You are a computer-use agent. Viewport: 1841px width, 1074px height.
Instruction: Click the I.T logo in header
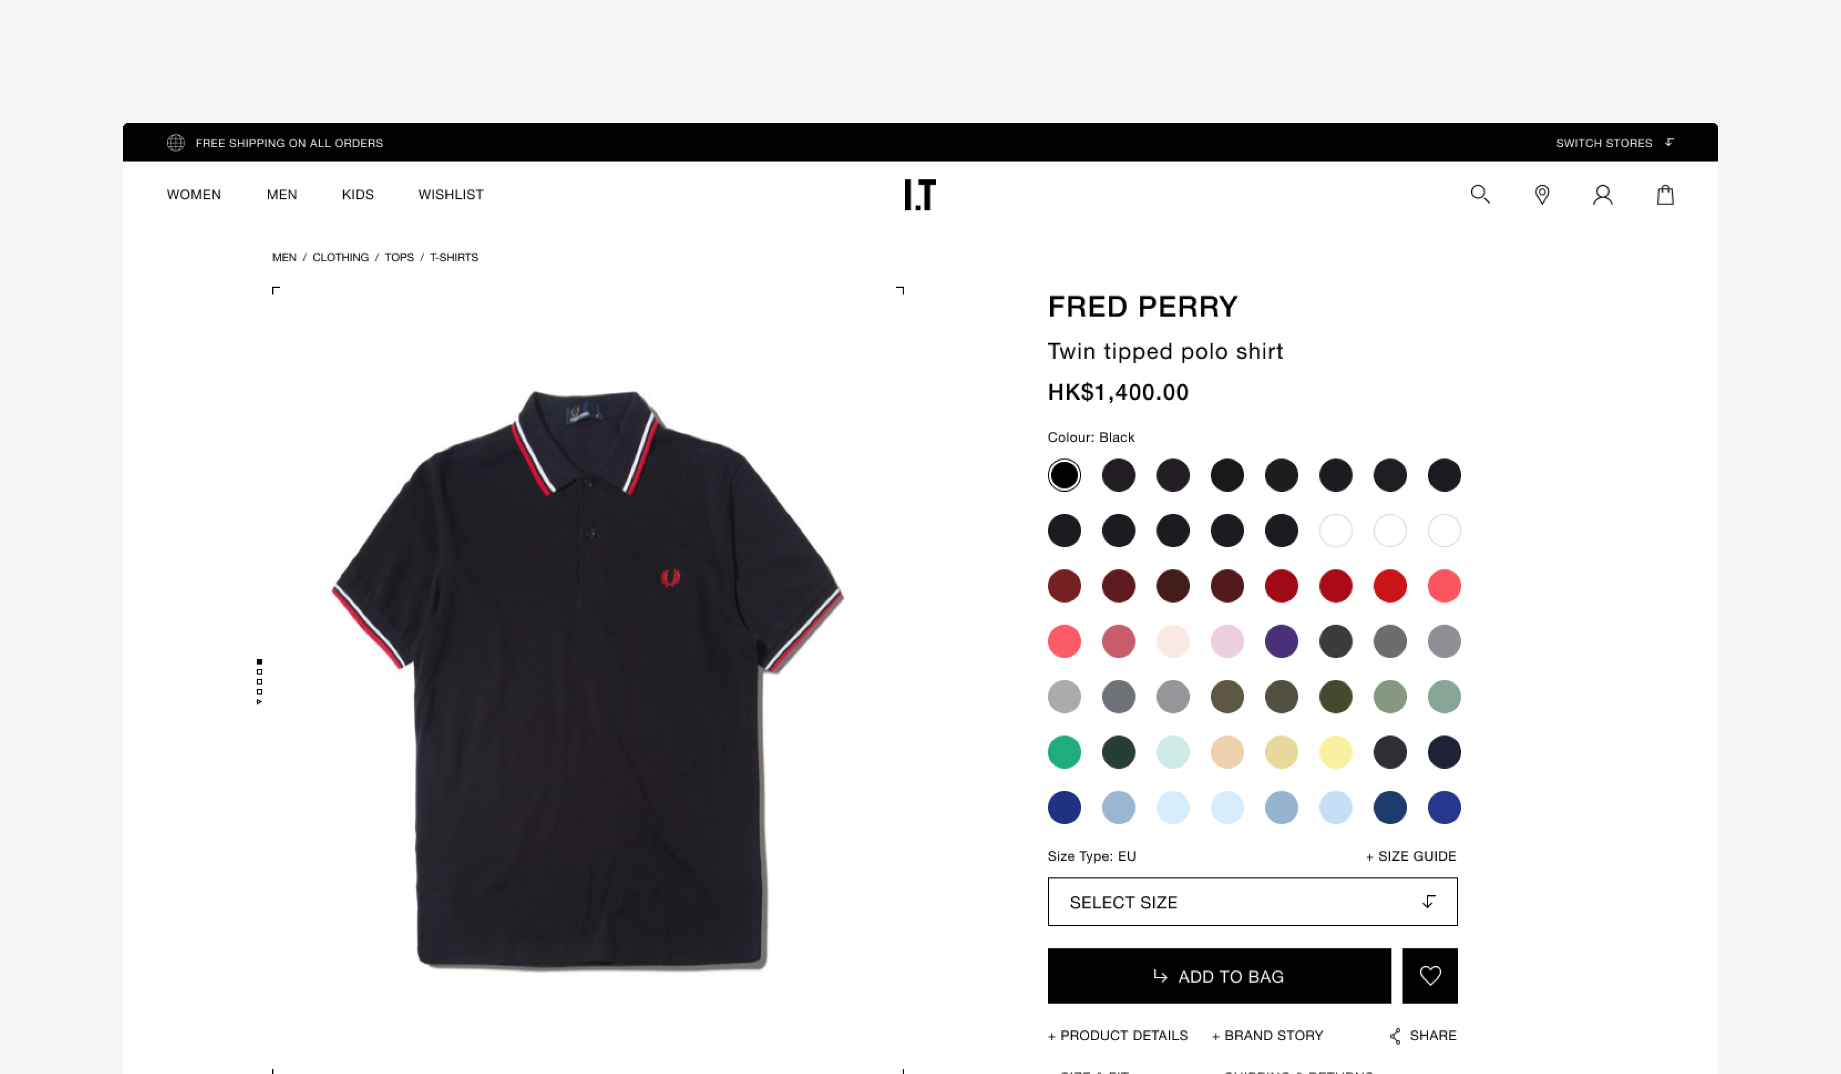pos(920,194)
